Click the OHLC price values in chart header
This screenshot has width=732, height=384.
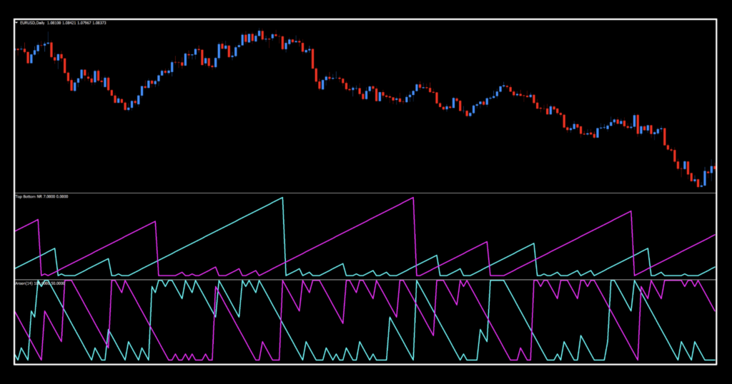point(79,23)
